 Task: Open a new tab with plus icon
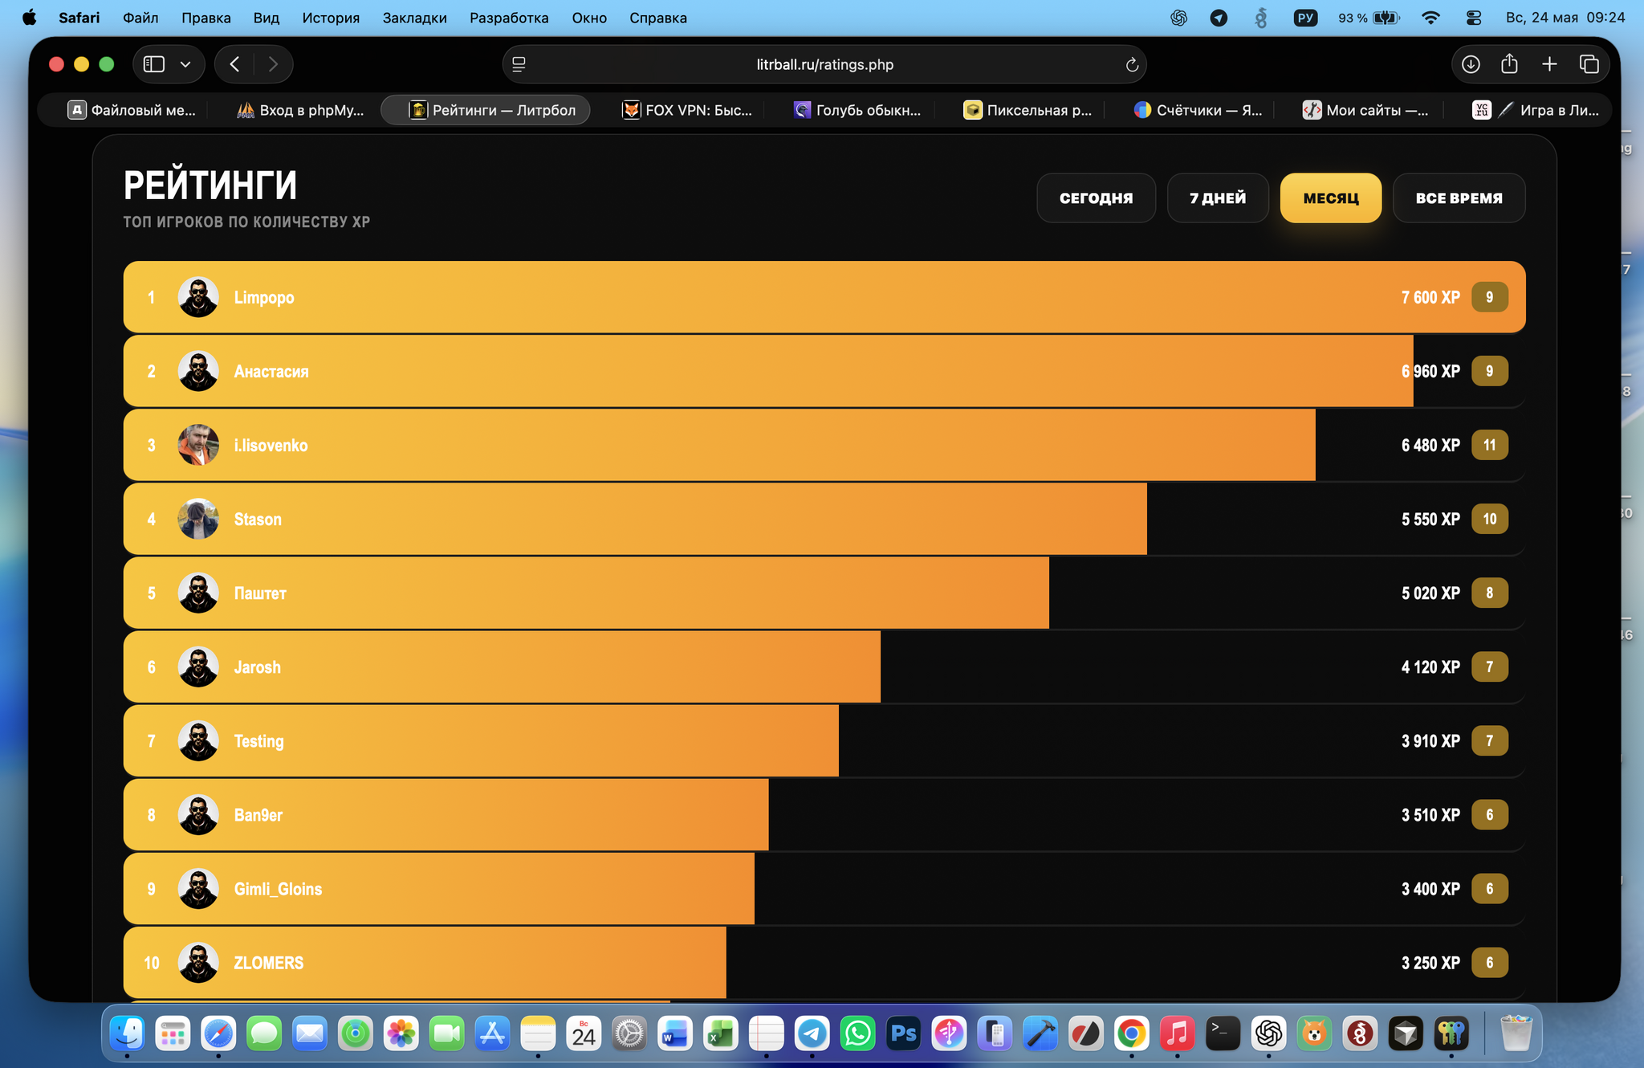[1549, 64]
